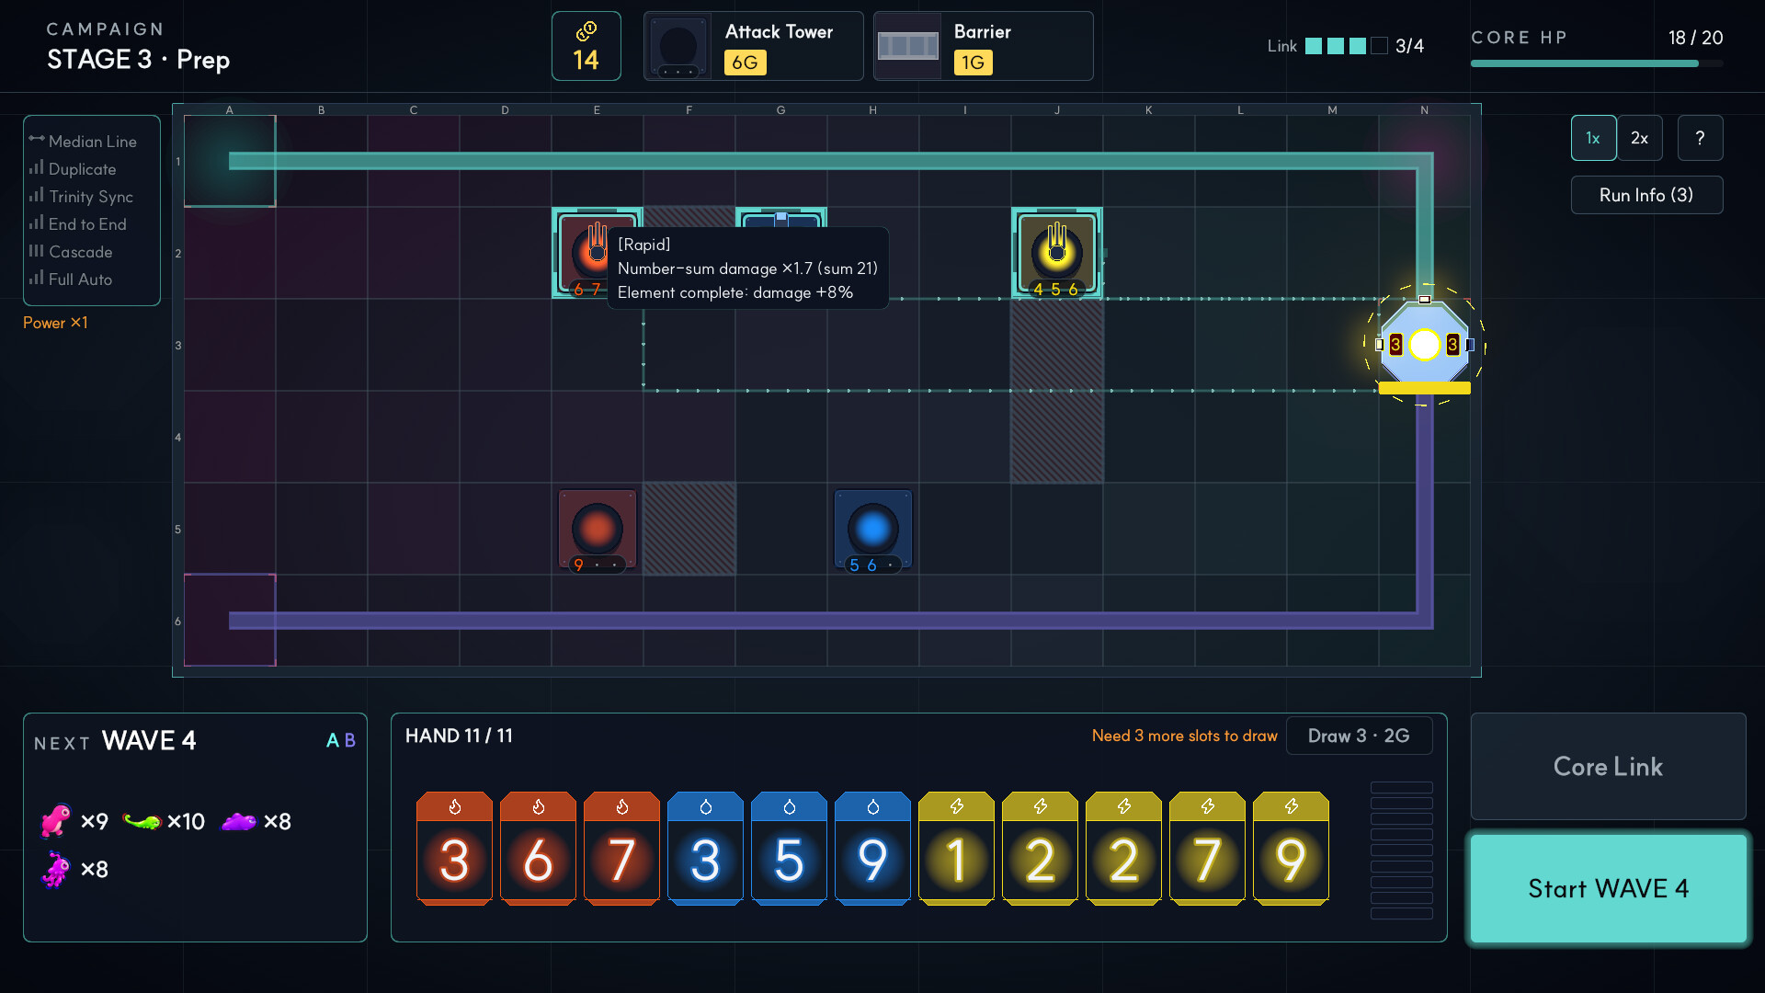
Task: Click the pink bird enemy ×9 icon
Action: click(55, 821)
